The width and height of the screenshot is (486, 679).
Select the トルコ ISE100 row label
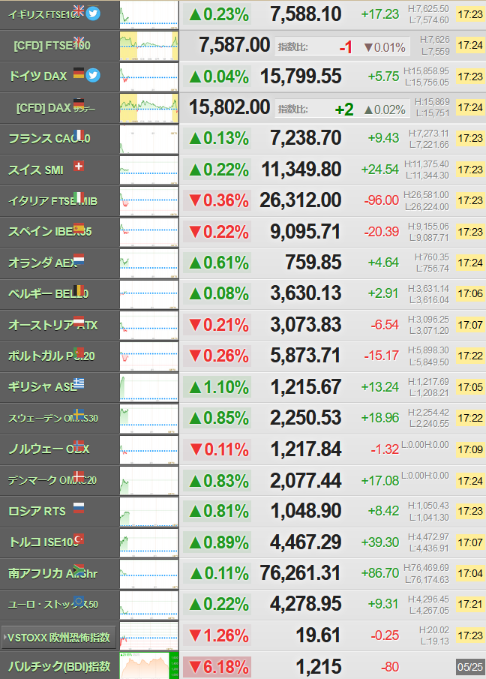45,542
